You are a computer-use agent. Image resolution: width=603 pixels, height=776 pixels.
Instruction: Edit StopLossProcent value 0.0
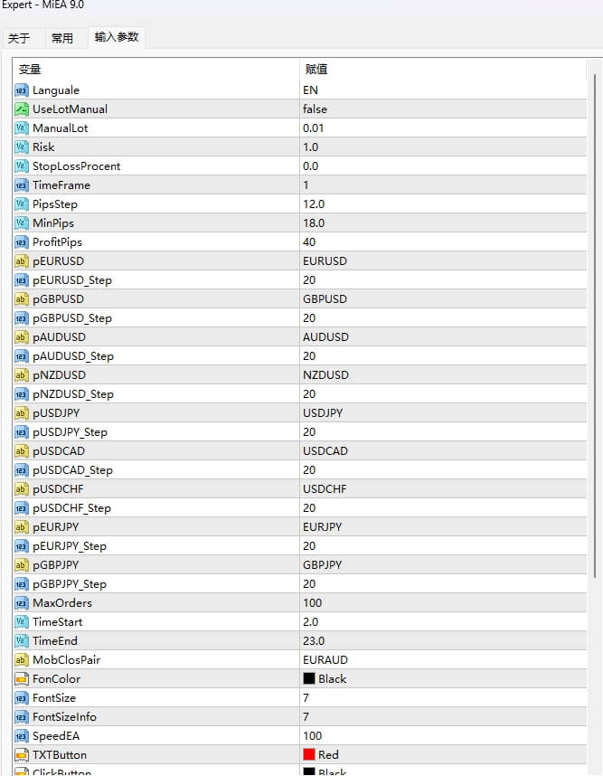click(443, 166)
